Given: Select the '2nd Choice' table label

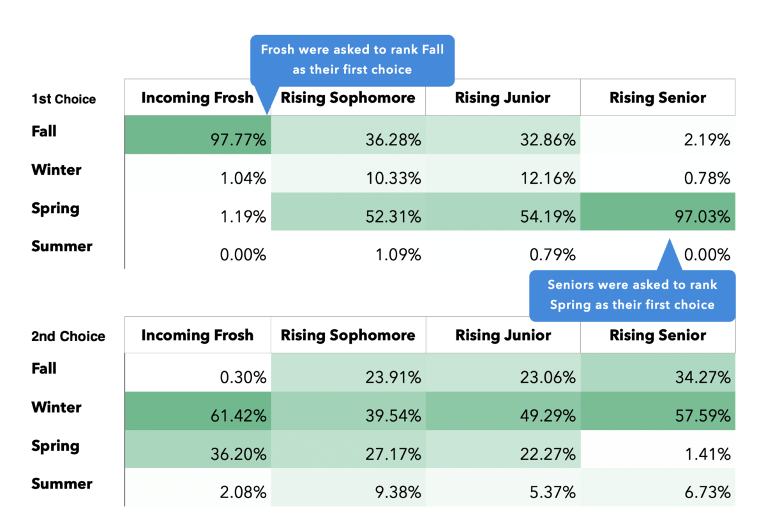Looking at the screenshot, I should pyautogui.click(x=68, y=336).
